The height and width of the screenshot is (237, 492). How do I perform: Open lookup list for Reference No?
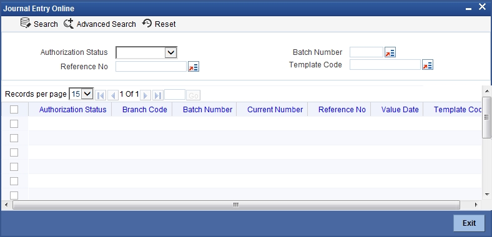pyautogui.click(x=194, y=67)
